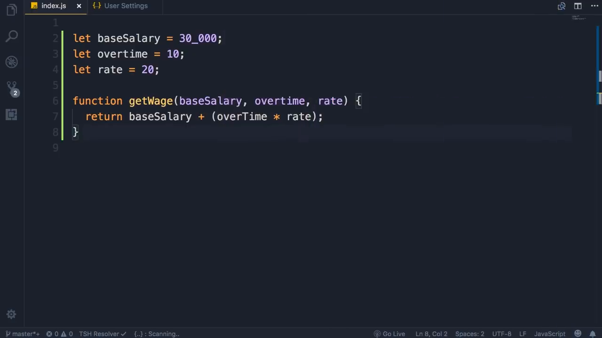Click 'overtime' declaration on line 3
Viewport: 602px width, 338px height.
click(122, 54)
